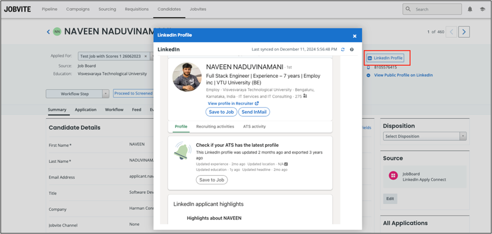The height and width of the screenshot is (234, 492).
Task: Click the icon next to View Public Profile
Action: click(368, 76)
